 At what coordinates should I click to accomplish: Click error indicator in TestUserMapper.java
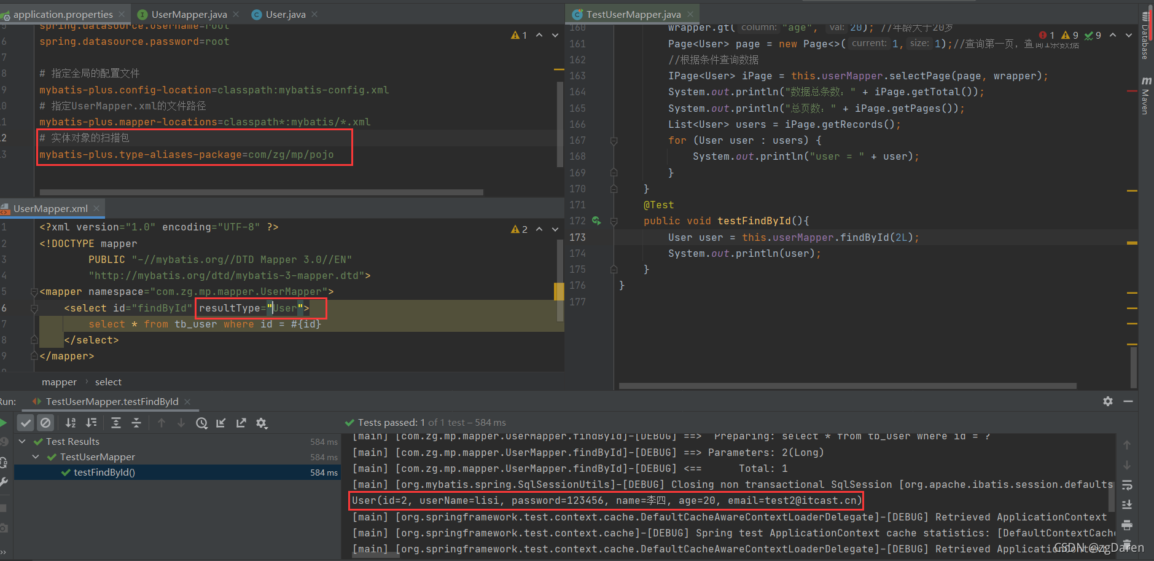(1047, 36)
